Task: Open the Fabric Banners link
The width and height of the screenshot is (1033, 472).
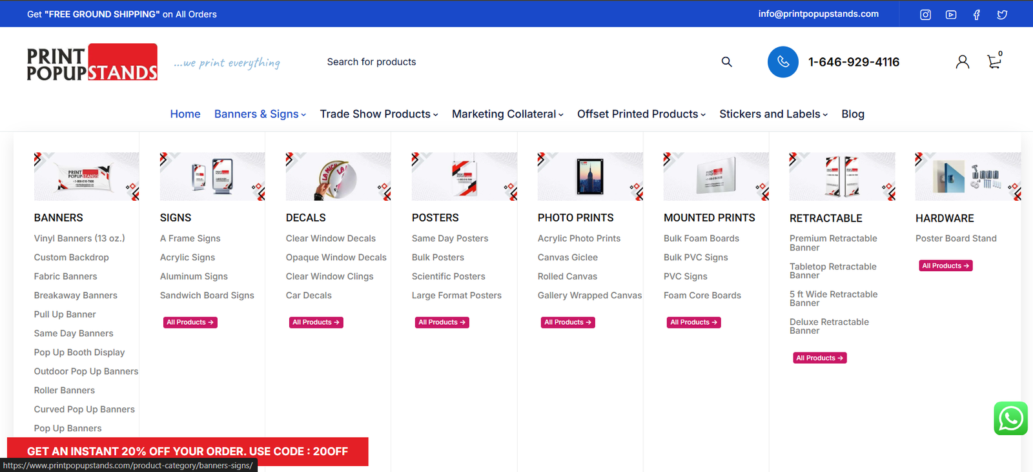Action: [66, 276]
